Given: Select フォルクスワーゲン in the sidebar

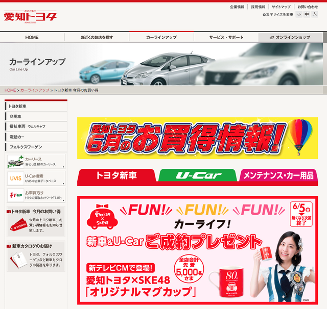Looking at the screenshot, I should click(x=36, y=147).
